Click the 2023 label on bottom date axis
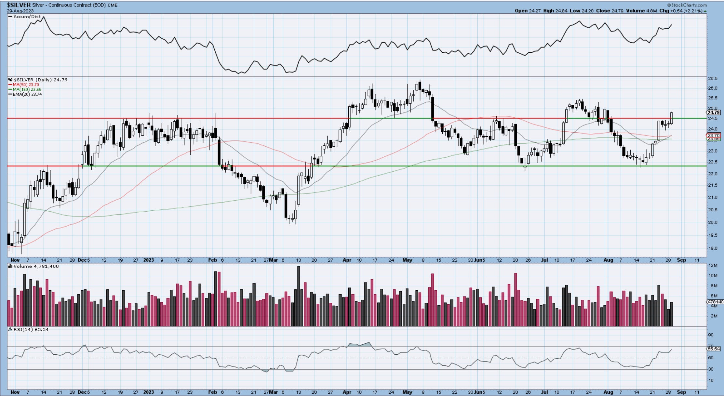Screen dimensions: 724x396 click(148, 392)
